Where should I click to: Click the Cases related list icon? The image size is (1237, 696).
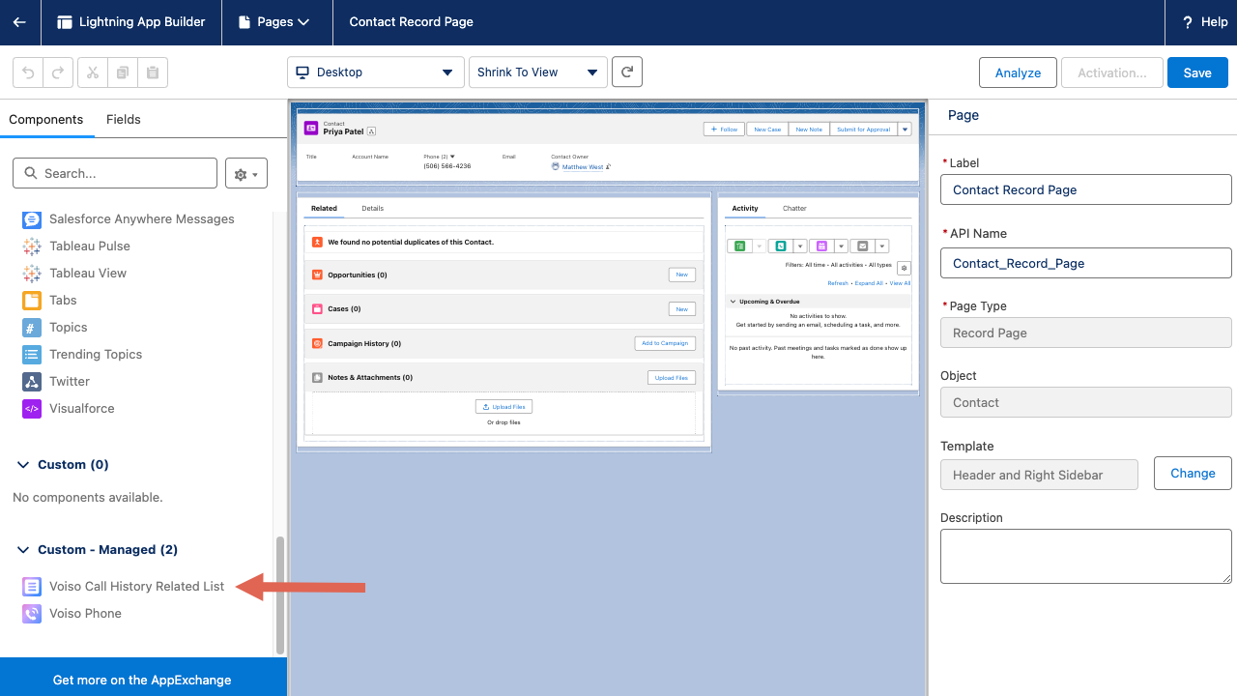tap(317, 309)
